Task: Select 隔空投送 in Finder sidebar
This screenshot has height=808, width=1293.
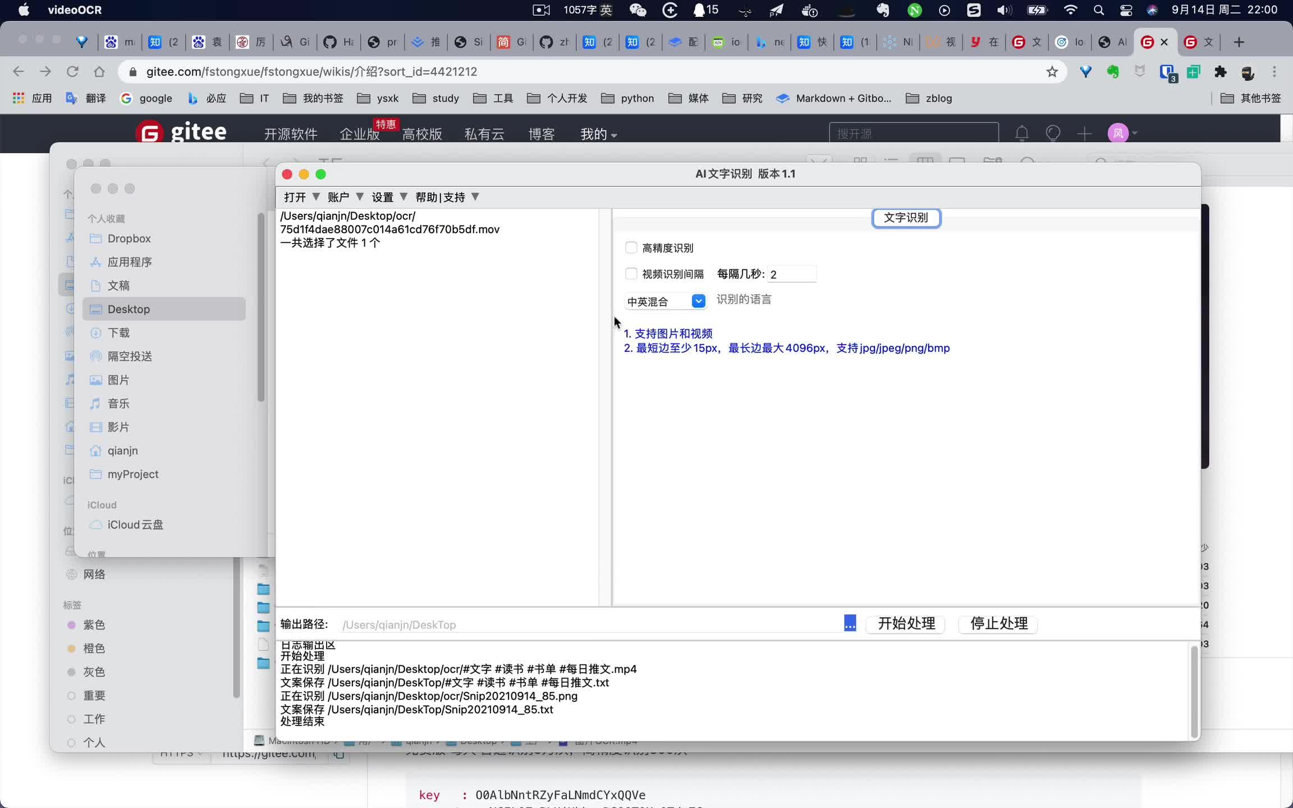Action: point(164,356)
